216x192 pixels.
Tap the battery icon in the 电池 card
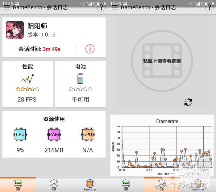coord(80,79)
